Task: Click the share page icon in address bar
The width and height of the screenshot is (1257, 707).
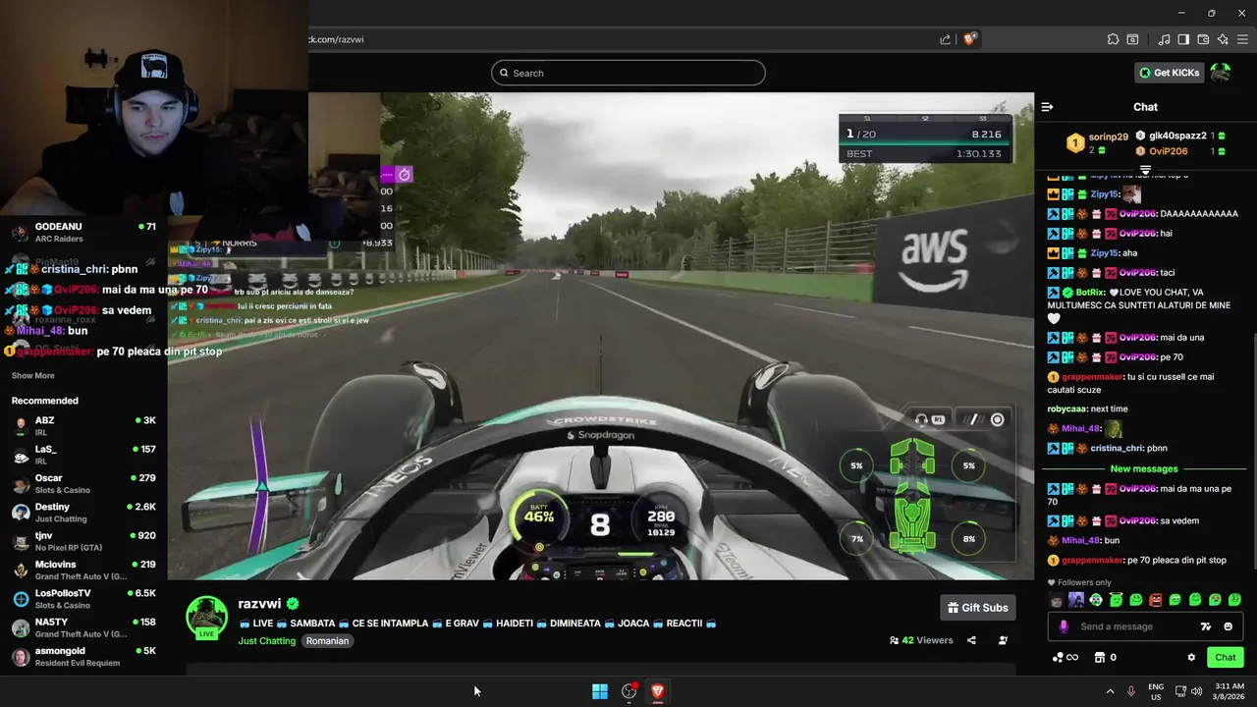Action: (945, 39)
